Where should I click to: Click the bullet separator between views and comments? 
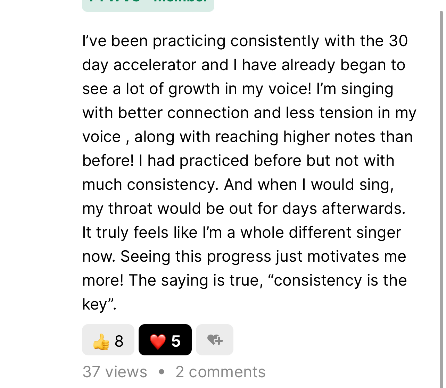click(x=161, y=372)
